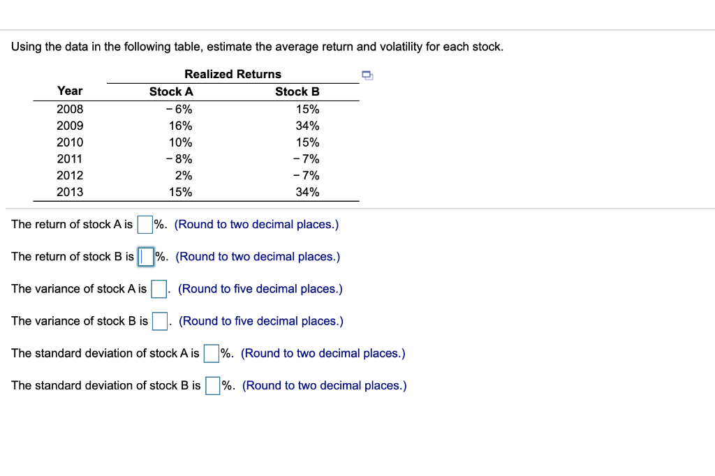Click the hint after standard deviation of A
This screenshot has width=715, height=476.
pos(322,352)
